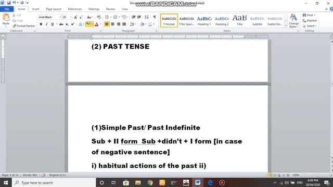Open File Explorer from the taskbar
This screenshot has height=187, width=333.
click(138, 182)
